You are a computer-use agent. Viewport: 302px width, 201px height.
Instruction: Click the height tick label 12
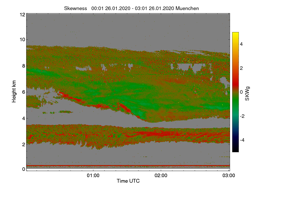[x=22, y=15]
